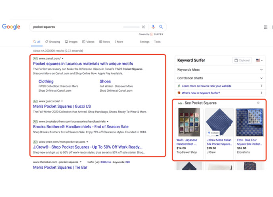
Task: Open the Men's Pocket Squares Tie Bar result
Action: coord(60,167)
